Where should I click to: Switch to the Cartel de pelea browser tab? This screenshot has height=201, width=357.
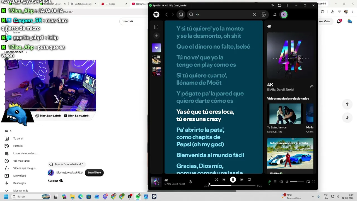83,4
